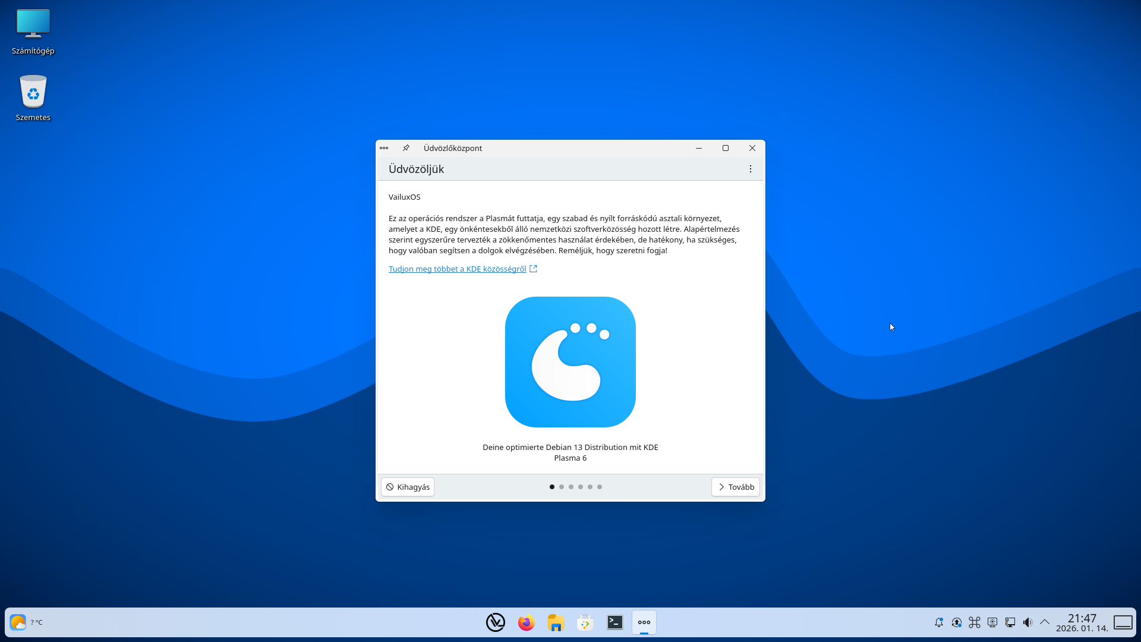
Task: Launch the terminal from the taskbar
Action: 615,622
